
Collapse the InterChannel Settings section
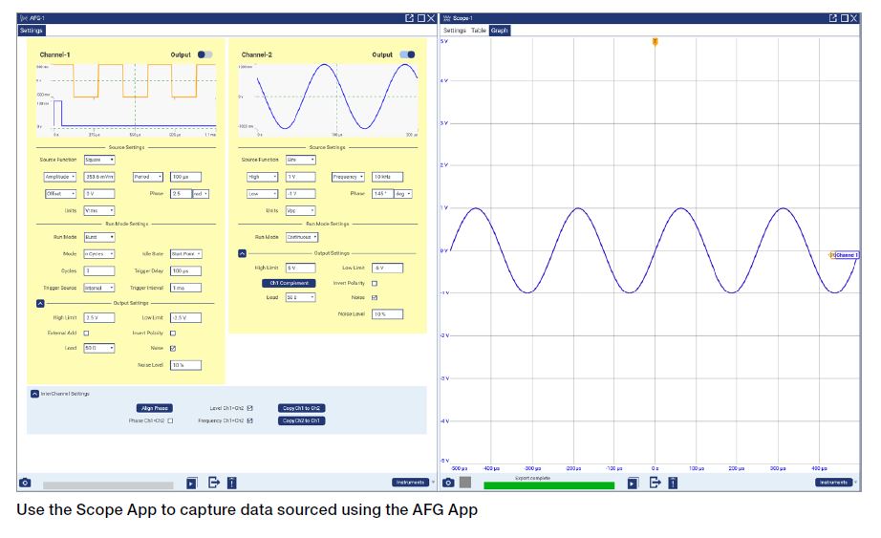pyautogui.click(x=34, y=393)
